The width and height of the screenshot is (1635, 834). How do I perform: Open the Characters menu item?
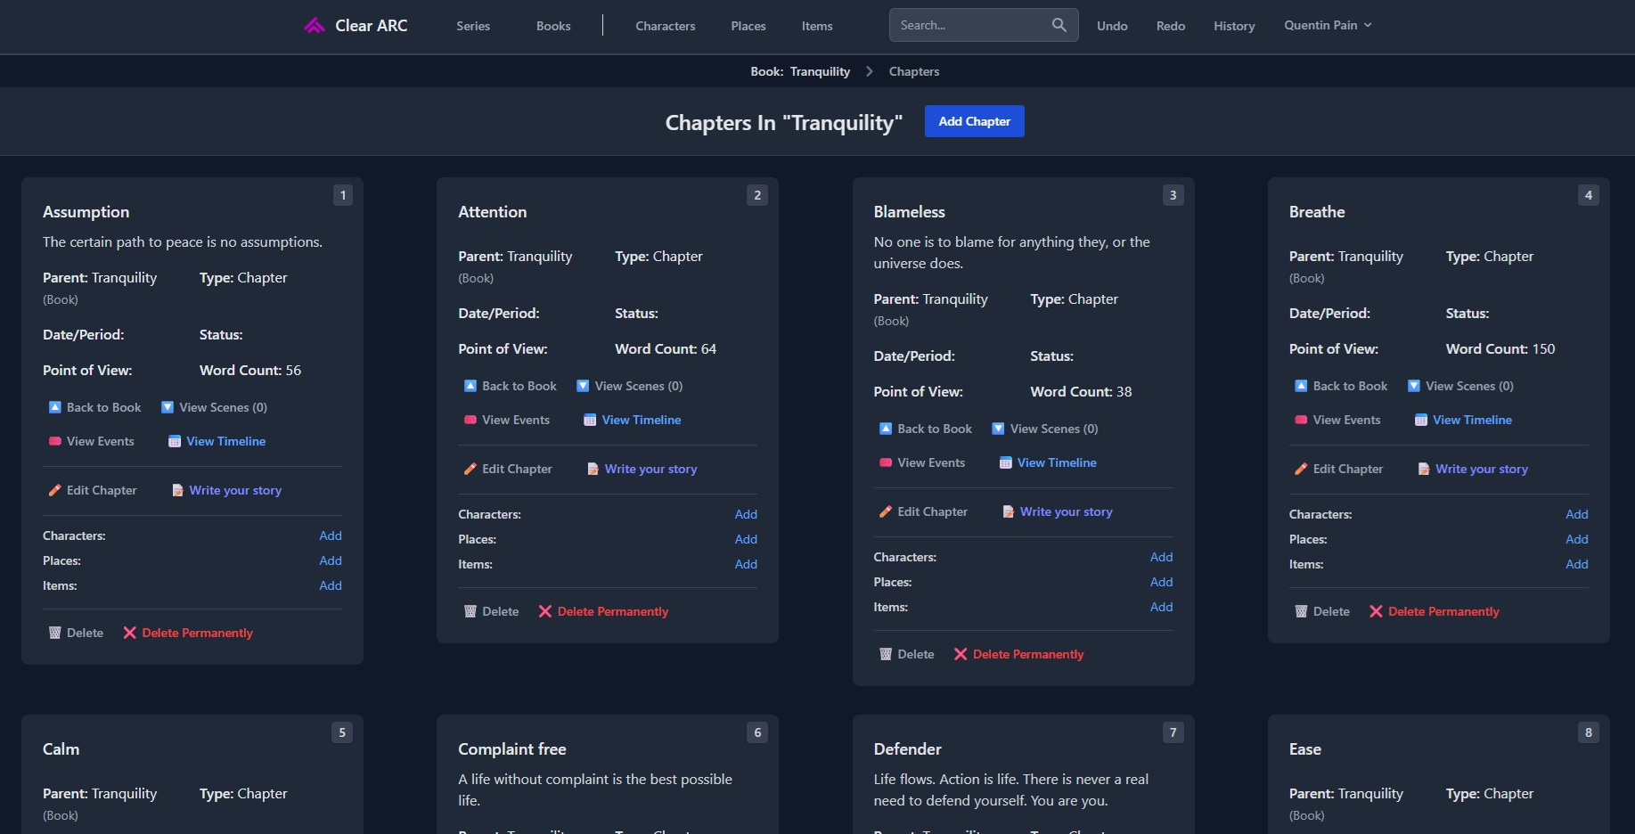[x=665, y=26]
